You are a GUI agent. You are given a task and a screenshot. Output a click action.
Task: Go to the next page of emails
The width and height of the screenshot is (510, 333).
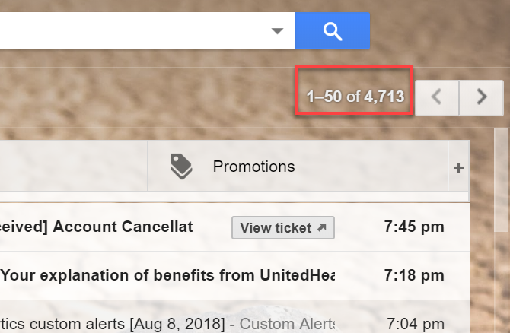tap(481, 97)
